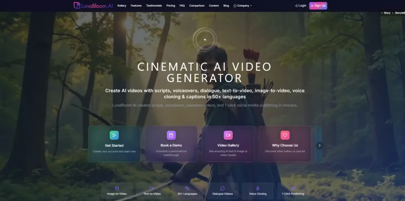Click 'Create your account and start now' text
The height and width of the screenshot is (201, 405).
[114, 151]
